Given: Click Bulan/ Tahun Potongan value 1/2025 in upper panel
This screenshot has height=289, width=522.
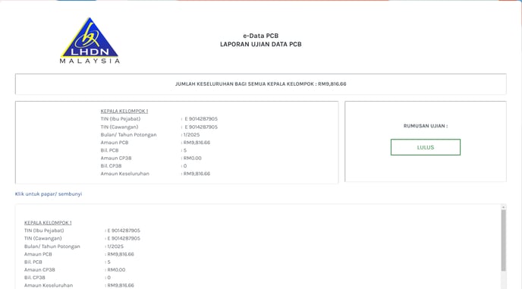Looking at the screenshot, I should [x=191, y=135].
